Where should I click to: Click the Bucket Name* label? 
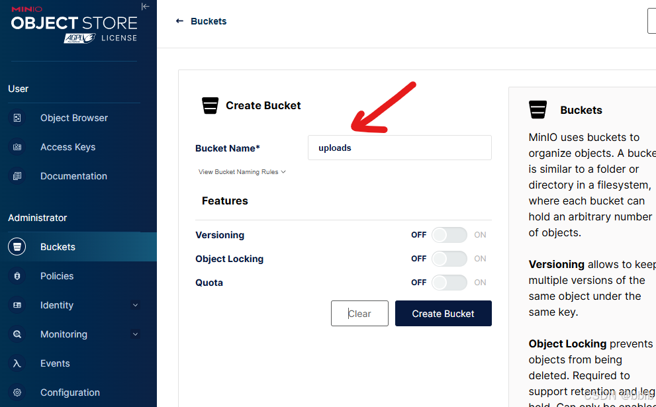(x=228, y=148)
